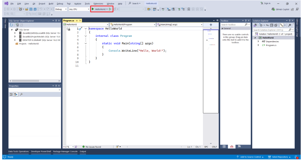The width and height of the screenshot is (301, 160).
Task: Expand Program.cs node in Solution Explorer
Action: coord(258,45)
